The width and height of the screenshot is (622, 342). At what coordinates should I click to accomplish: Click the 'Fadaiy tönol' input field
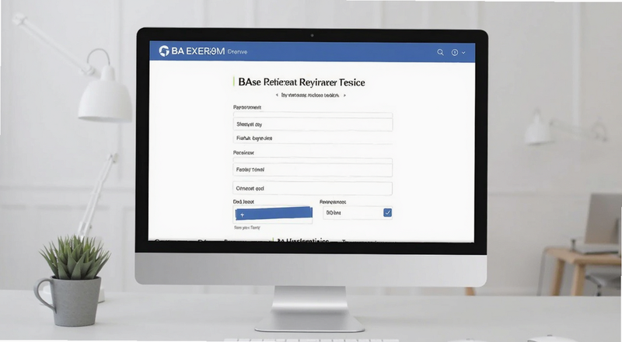coord(313,169)
